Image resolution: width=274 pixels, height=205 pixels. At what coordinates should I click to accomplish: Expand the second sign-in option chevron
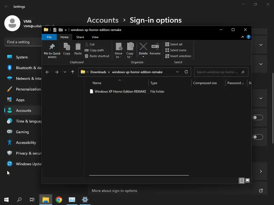(261, 64)
